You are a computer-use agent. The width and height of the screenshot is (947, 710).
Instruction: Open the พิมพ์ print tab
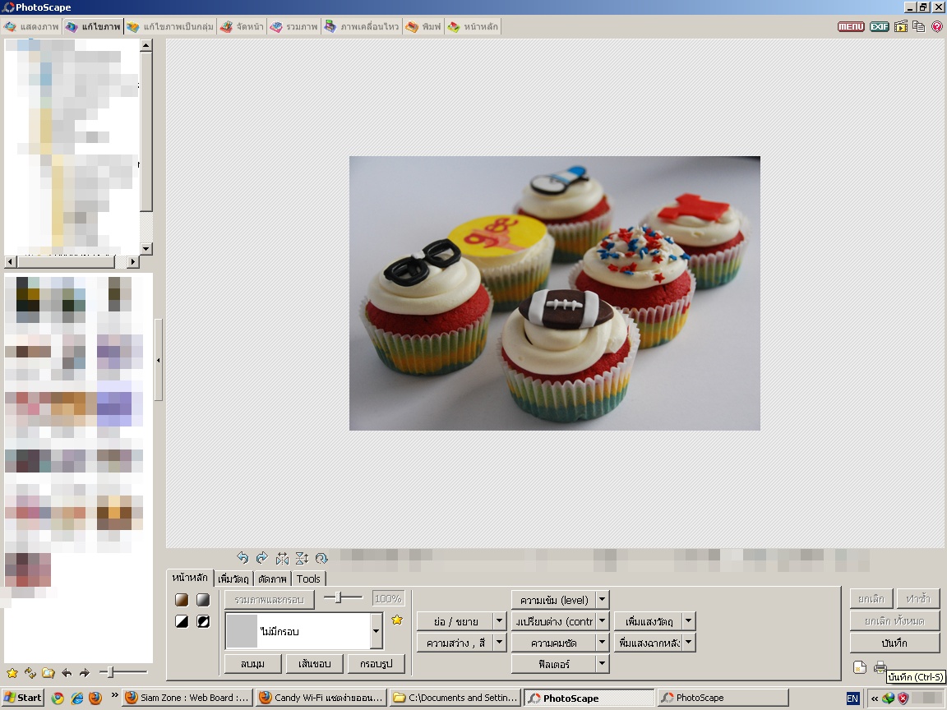(423, 26)
